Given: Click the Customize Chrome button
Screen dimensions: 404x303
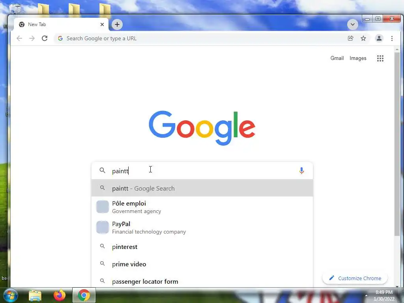Looking at the screenshot, I should [x=355, y=278].
